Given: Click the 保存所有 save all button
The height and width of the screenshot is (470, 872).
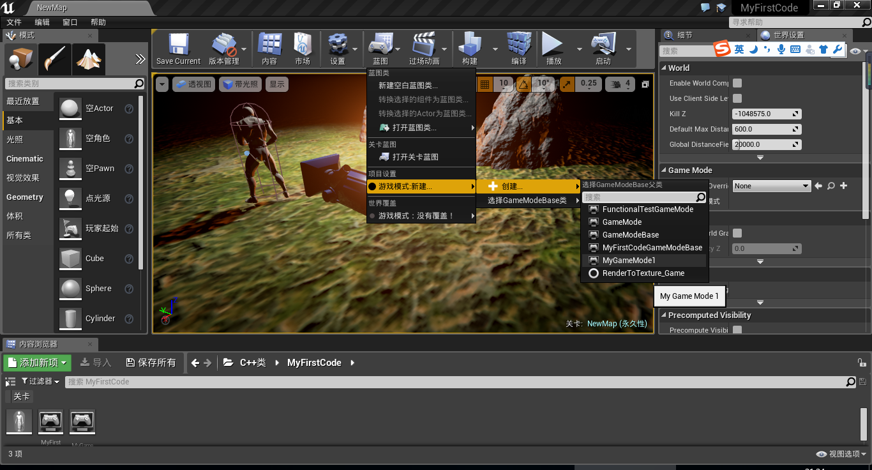Looking at the screenshot, I should coord(151,363).
